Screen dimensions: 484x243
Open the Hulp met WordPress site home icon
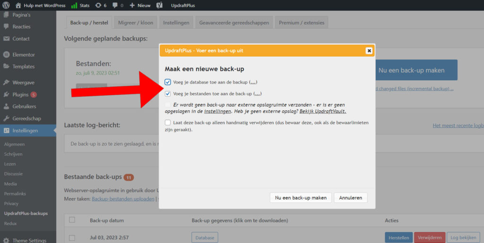(x=18, y=5)
